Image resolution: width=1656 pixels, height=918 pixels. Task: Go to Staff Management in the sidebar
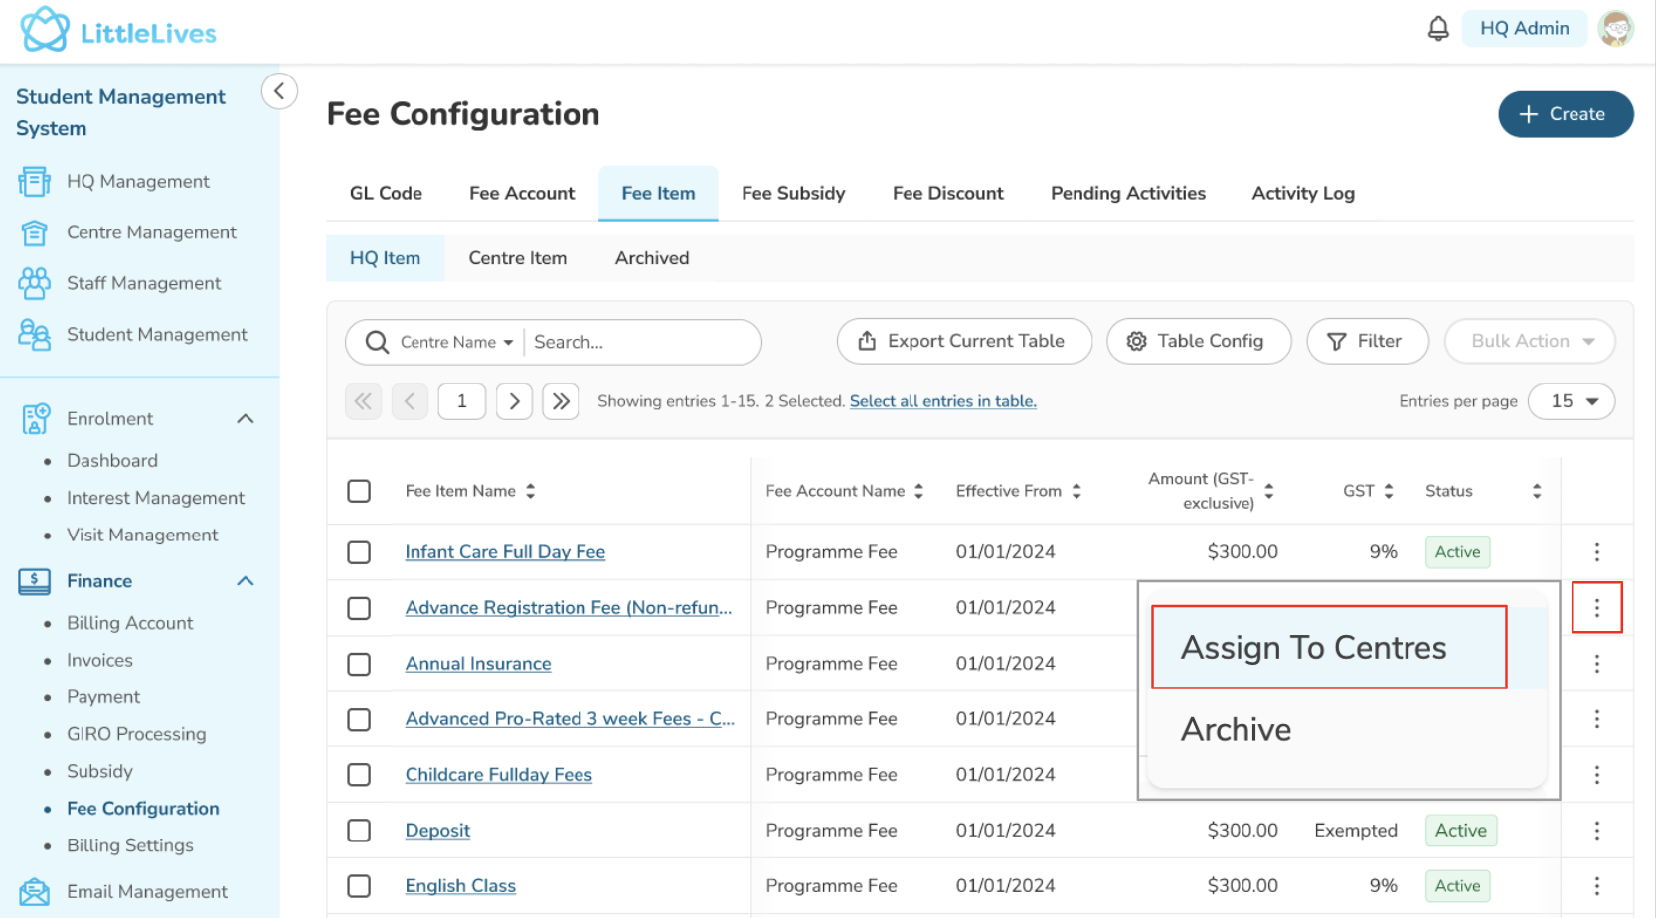143,284
